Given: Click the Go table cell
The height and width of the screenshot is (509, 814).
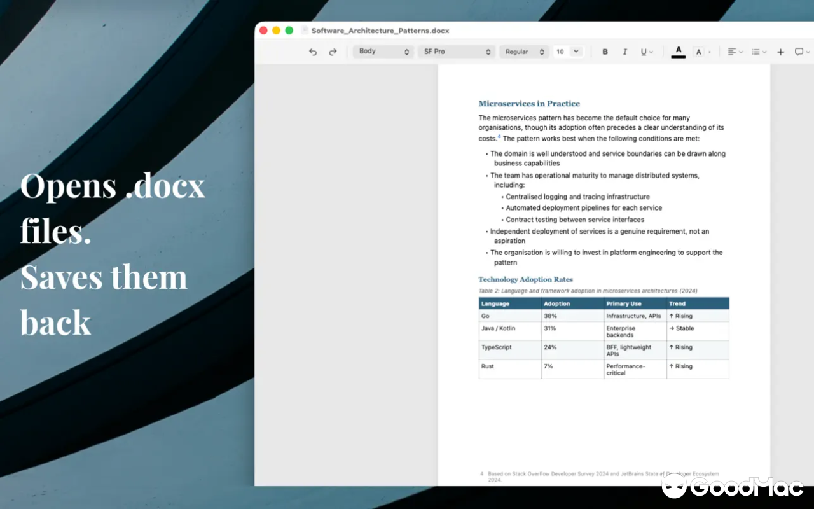Looking at the screenshot, I should tap(510, 316).
